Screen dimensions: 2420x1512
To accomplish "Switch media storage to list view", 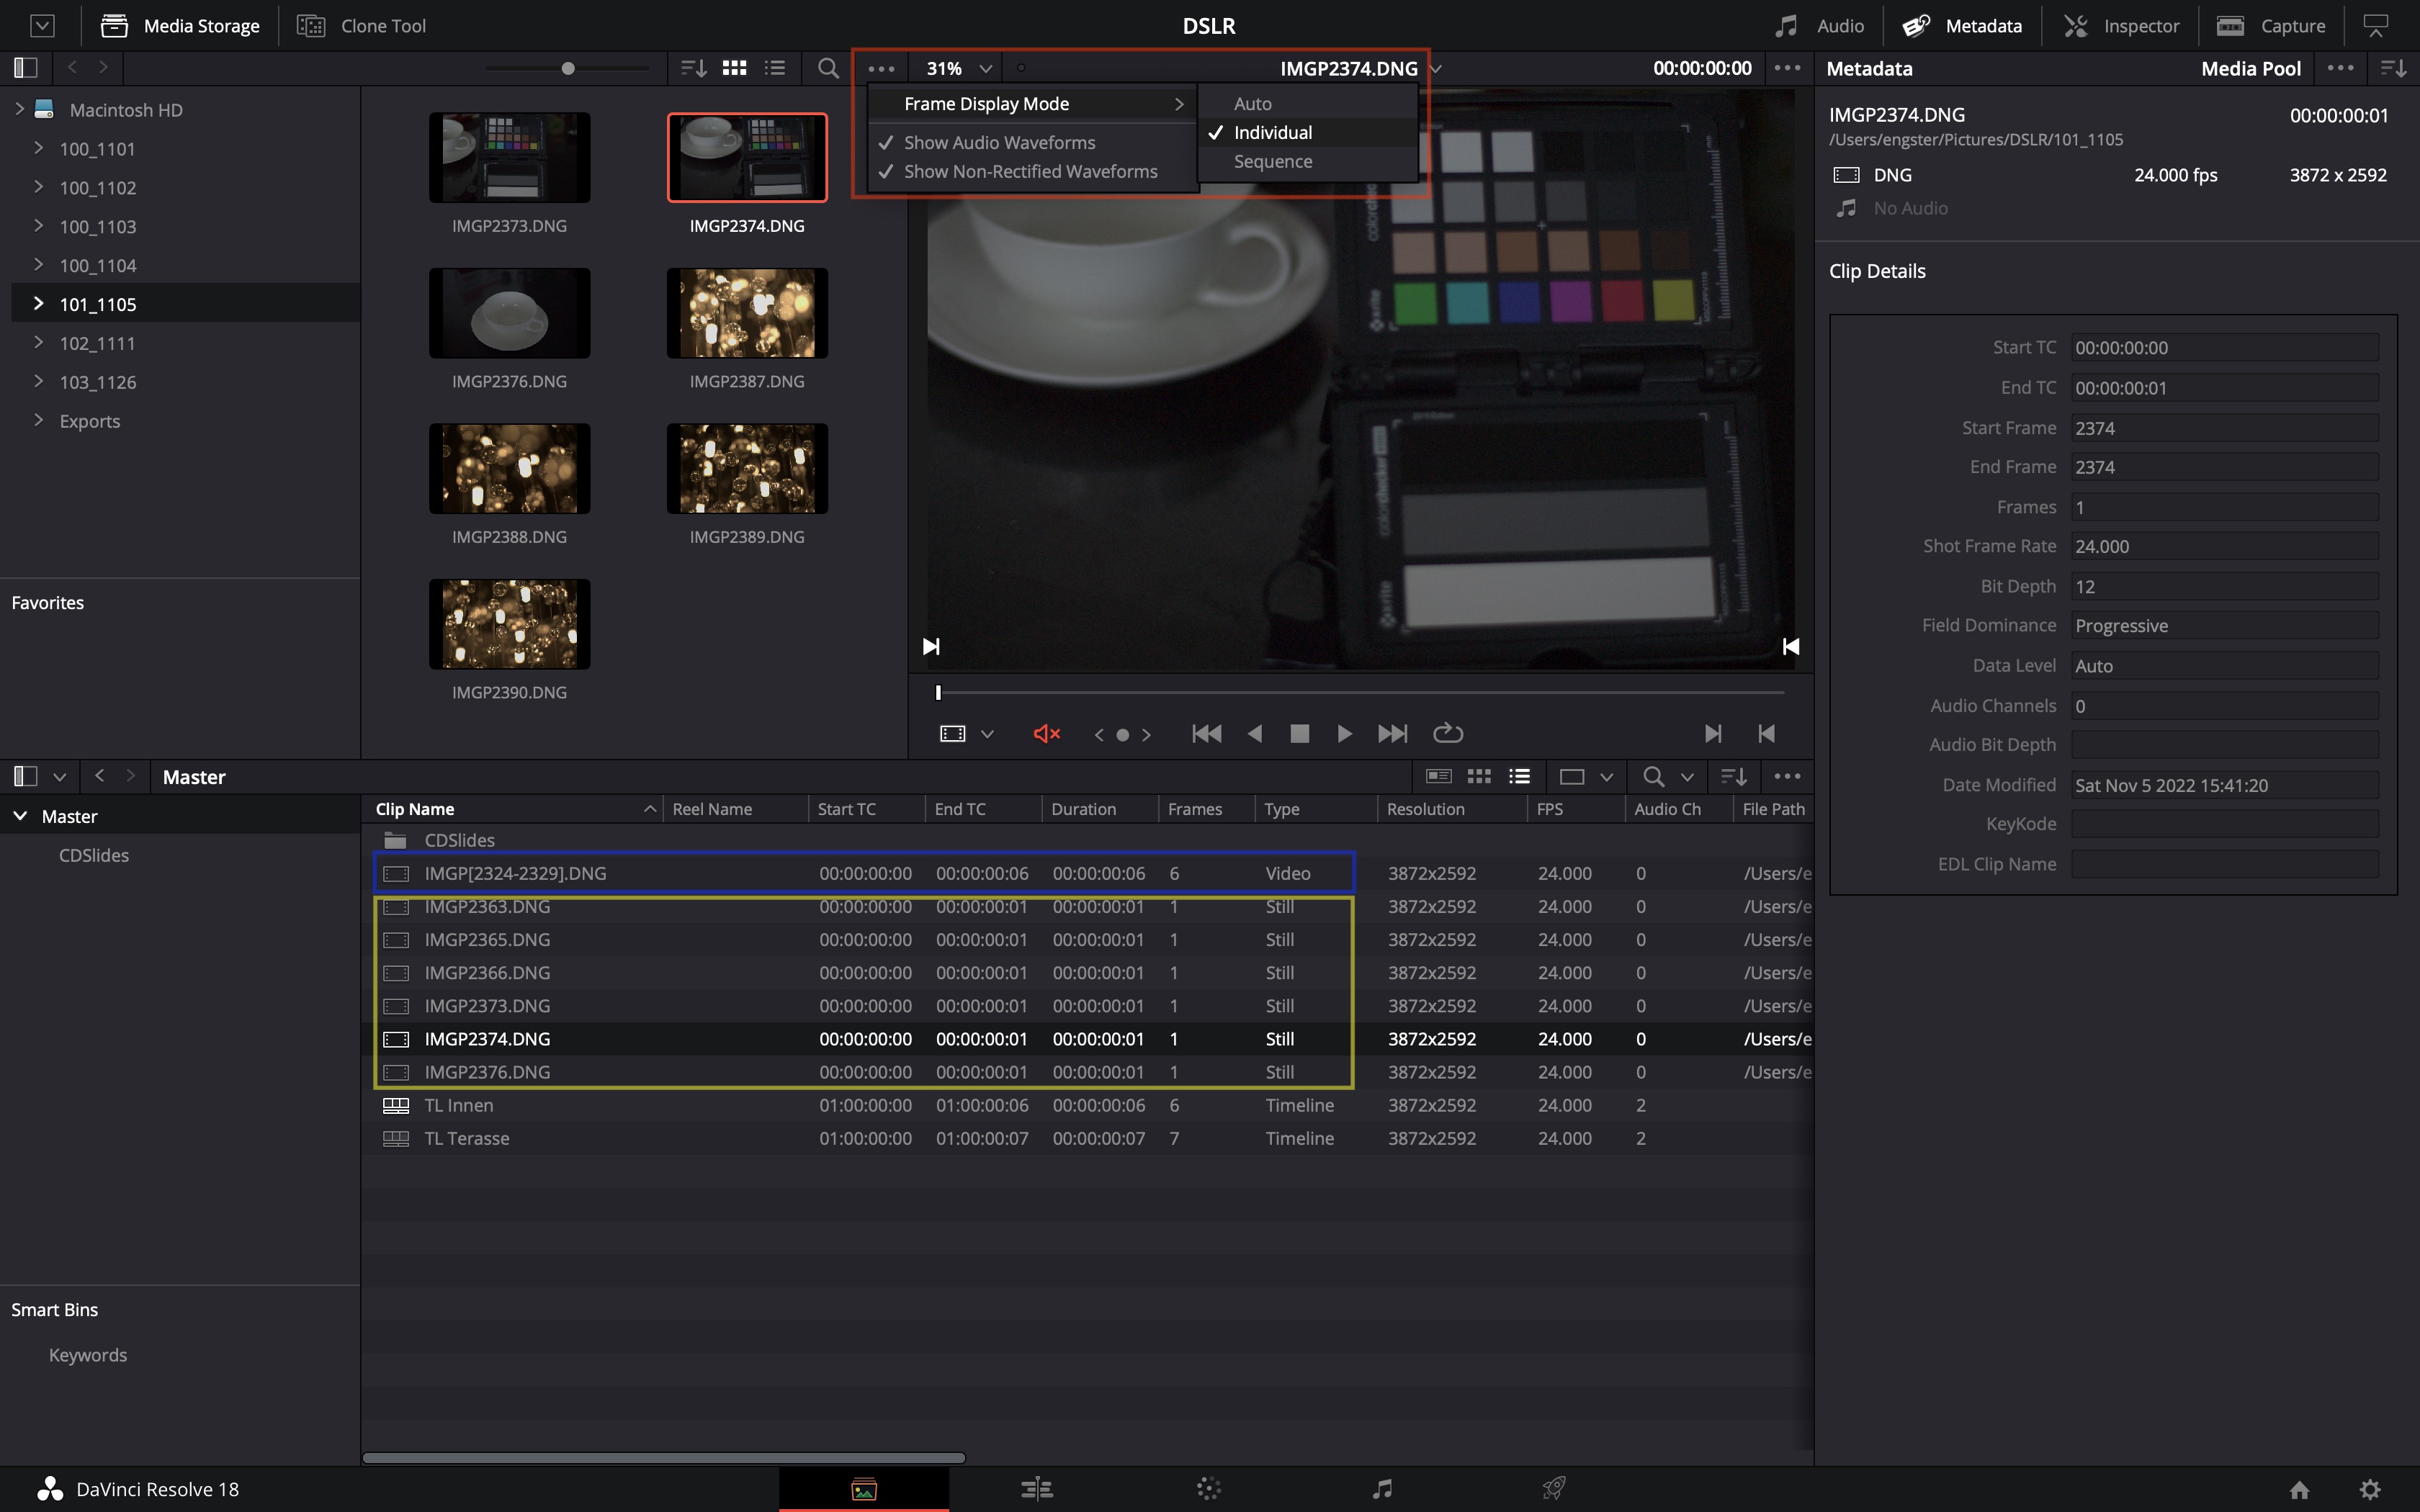I will tap(775, 68).
